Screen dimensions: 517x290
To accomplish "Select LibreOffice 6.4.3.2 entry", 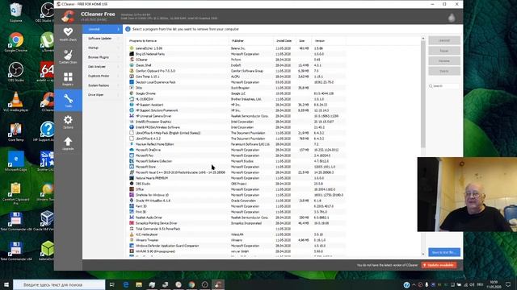I will tap(148, 139).
